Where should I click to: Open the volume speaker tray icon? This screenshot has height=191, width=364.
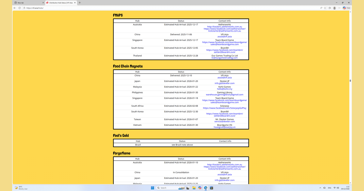pyautogui.click(x=339, y=188)
